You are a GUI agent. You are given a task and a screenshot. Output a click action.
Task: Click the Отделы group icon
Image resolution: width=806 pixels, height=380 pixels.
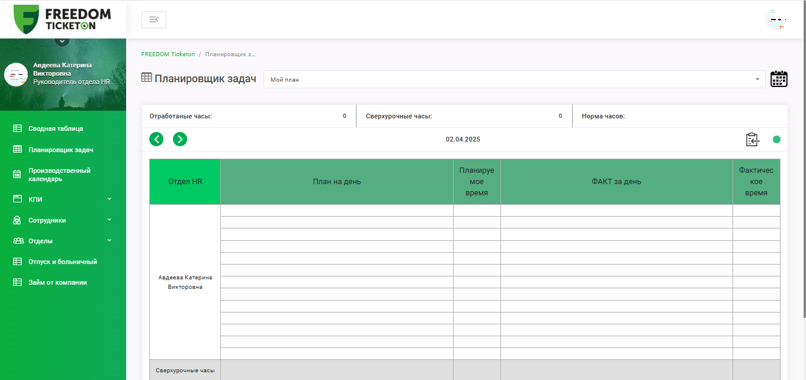tap(17, 241)
